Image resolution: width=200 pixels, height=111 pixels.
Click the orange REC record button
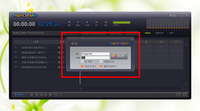tap(106, 23)
